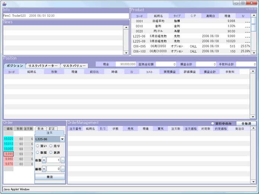Click Product list scroll up arrow
This screenshot has width=259, height=194.
click(253, 15)
